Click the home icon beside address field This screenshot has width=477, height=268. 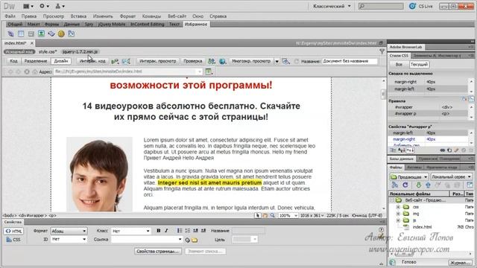point(35,71)
